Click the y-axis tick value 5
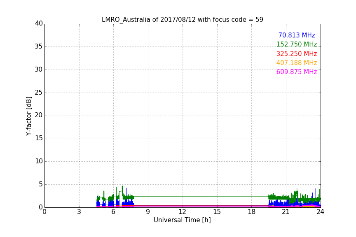The height and width of the screenshot is (237, 356). tap(41, 184)
